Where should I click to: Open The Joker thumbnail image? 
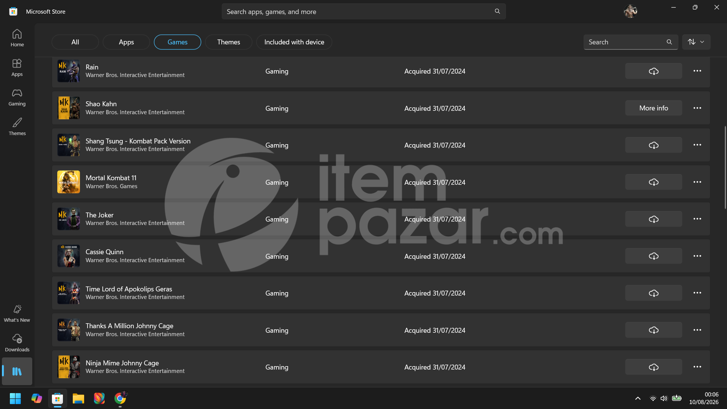click(x=69, y=219)
